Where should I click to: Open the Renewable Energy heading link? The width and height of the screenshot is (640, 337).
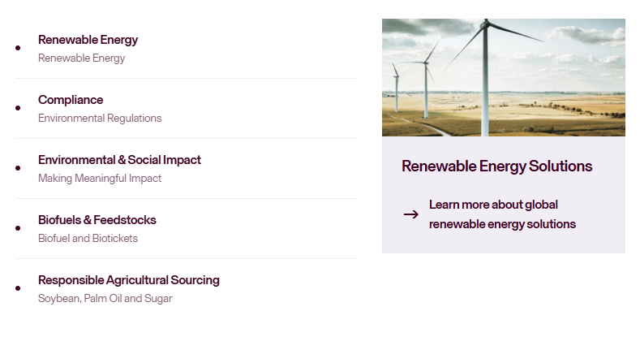click(88, 40)
